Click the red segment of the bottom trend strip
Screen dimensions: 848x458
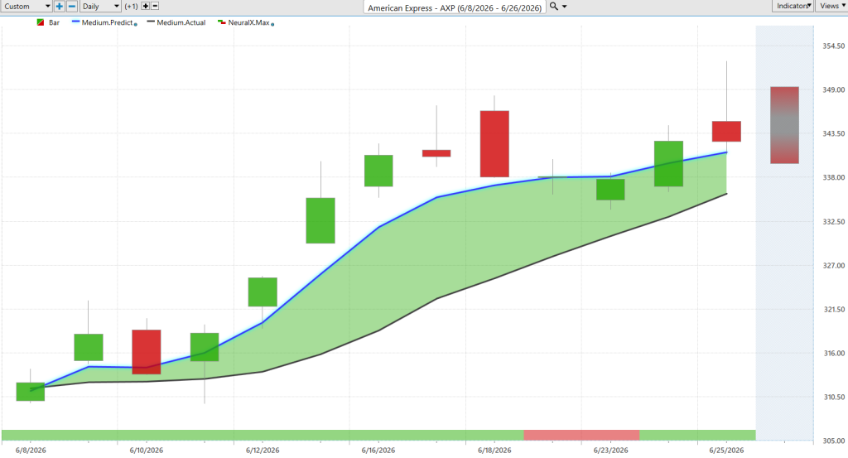pyautogui.click(x=581, y=435)
